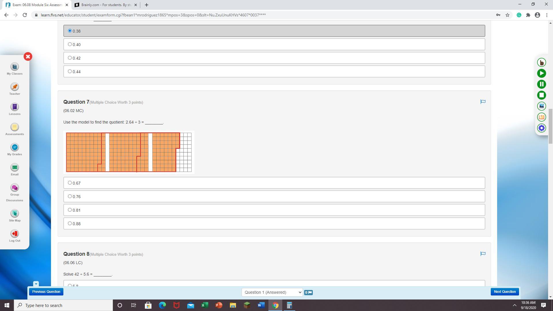Click the page vertical scrollbar thumb
This screenshot has width=553, height=311.
point(550,126)
